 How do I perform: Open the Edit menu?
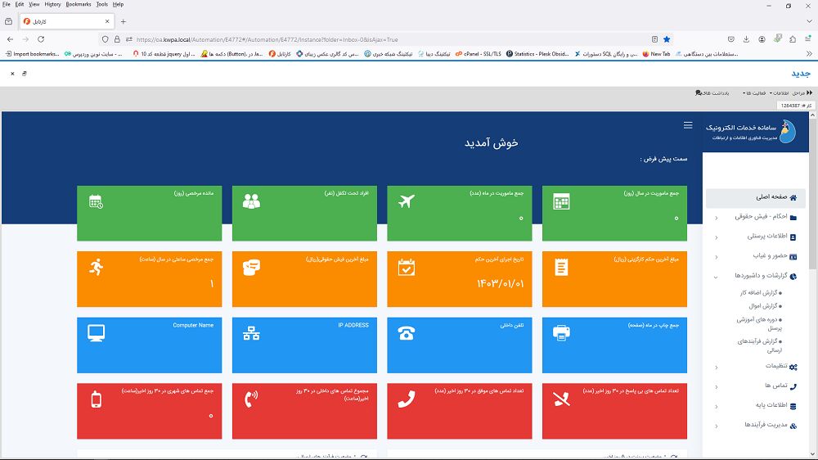coord(20,4)
